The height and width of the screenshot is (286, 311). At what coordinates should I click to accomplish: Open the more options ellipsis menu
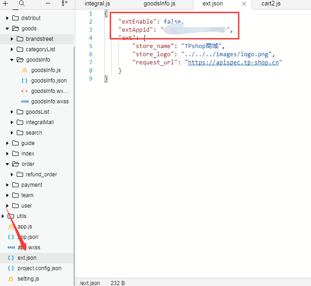click(48, 4)
